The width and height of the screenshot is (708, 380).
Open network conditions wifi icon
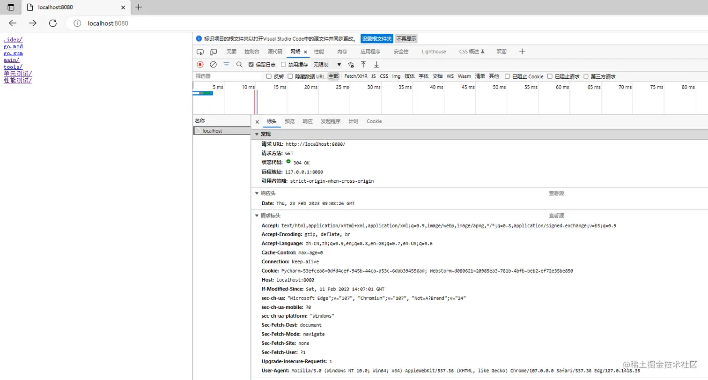[x=351, y=65]
